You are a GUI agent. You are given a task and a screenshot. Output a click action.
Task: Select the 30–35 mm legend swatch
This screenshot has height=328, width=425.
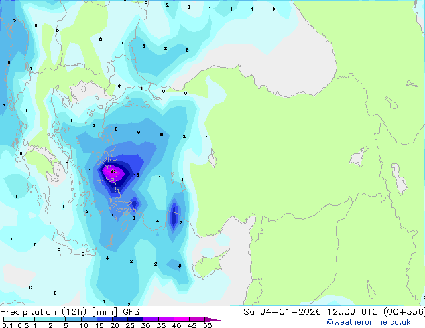151,319
